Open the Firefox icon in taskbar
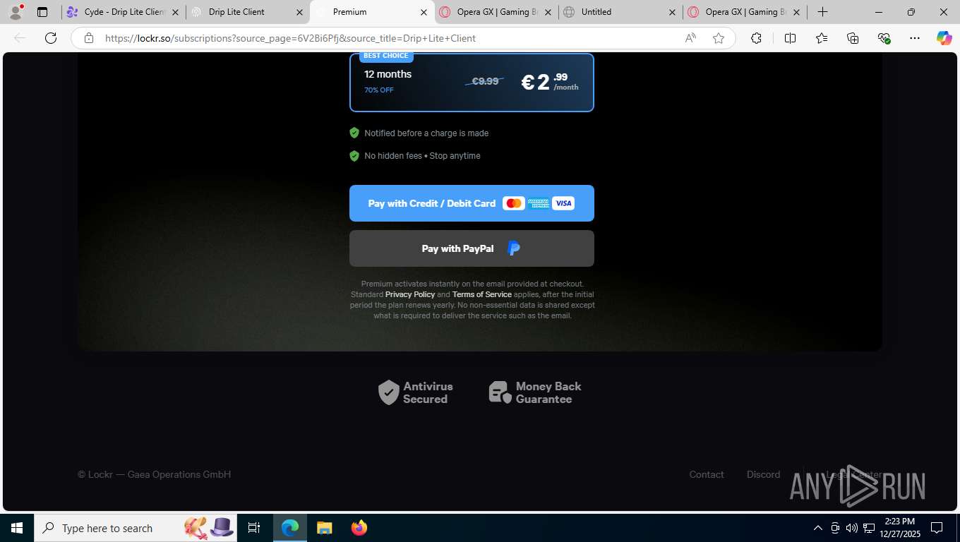Viewport: 960px width, 542px height. [x=359, y=528]
